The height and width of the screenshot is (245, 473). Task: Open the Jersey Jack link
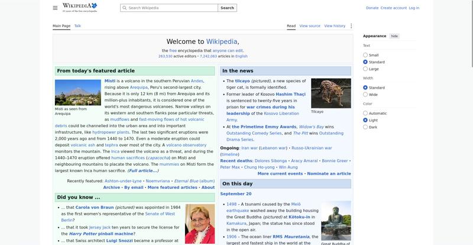coord(100,227)
